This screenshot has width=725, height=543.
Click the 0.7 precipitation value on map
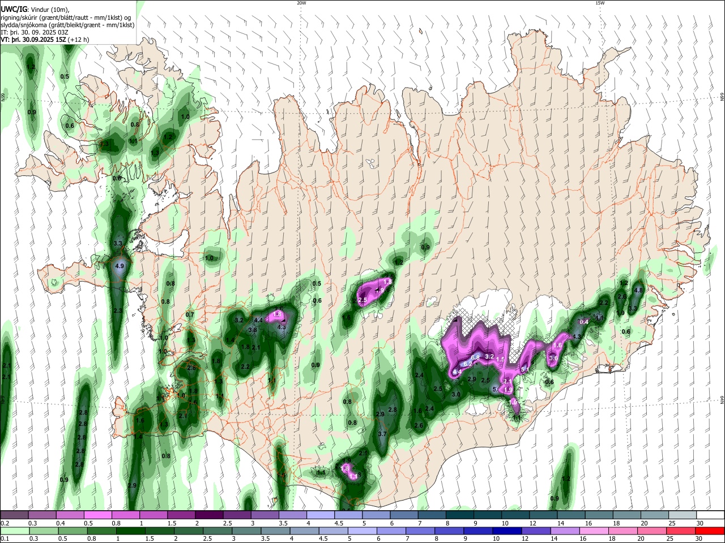point(190,314)
